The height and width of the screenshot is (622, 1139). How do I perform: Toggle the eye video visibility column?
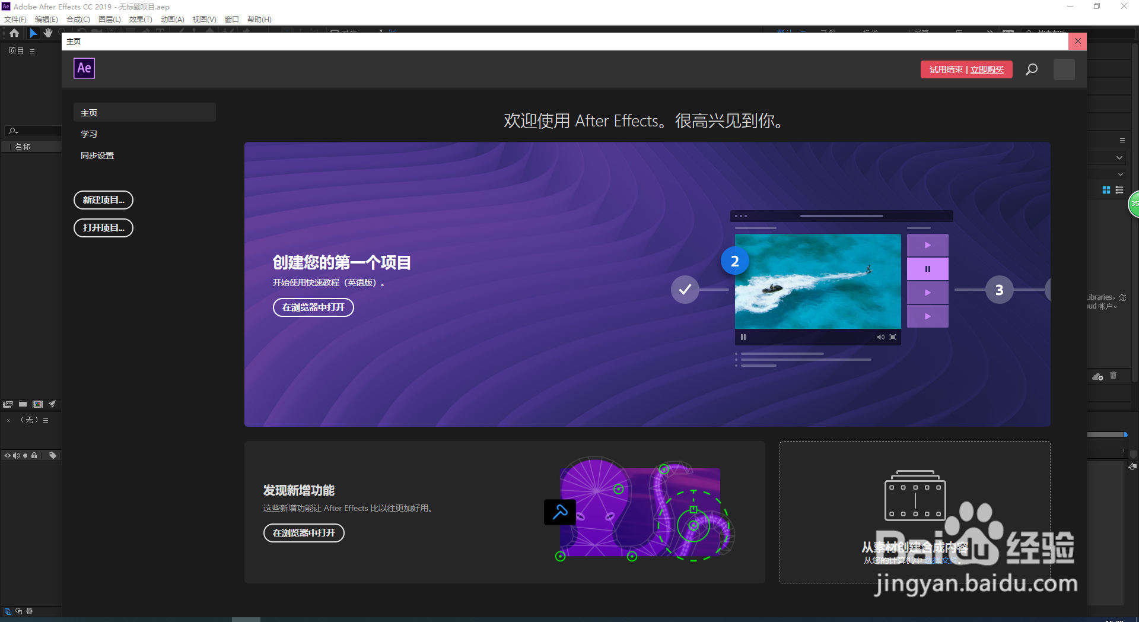(8, 456)
